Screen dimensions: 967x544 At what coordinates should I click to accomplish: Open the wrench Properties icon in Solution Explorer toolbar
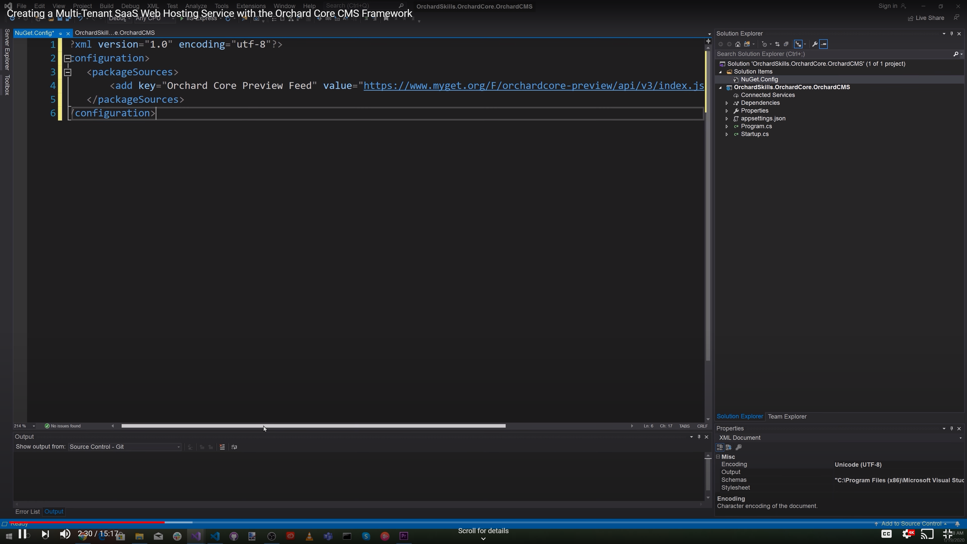(x=815, y=44)
